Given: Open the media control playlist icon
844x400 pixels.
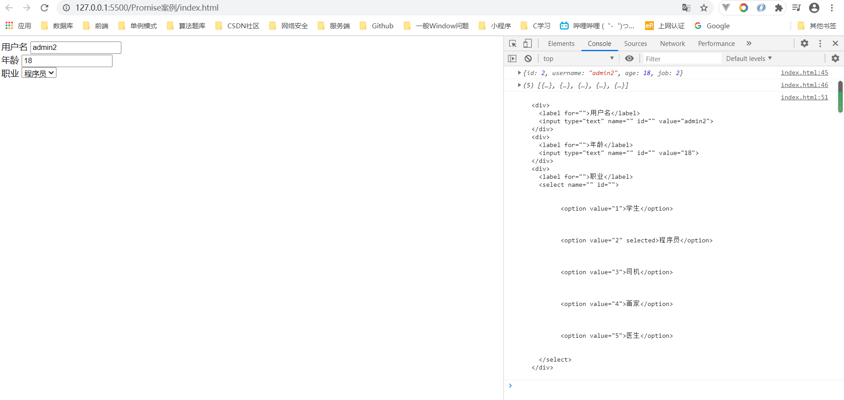Looking at the screenshot, I should click(796, 8).
